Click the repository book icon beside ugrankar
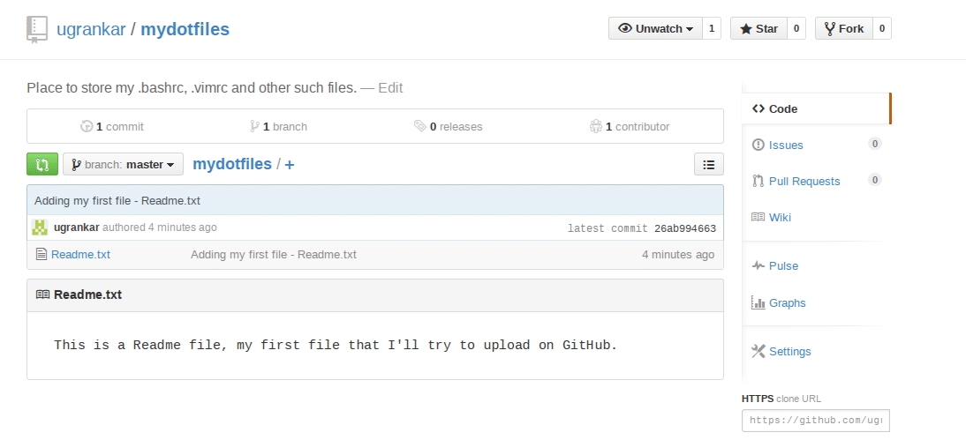 (36, 29)
